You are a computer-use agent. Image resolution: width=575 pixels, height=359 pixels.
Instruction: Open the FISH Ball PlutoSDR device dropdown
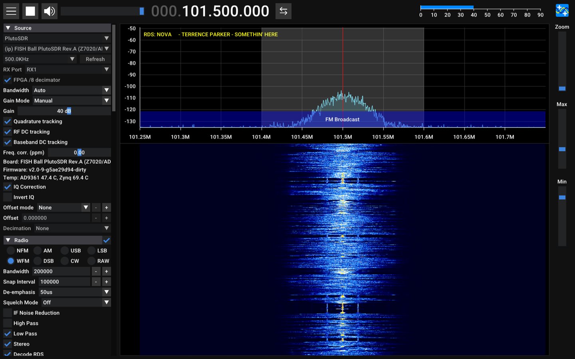tap(57, 49)
